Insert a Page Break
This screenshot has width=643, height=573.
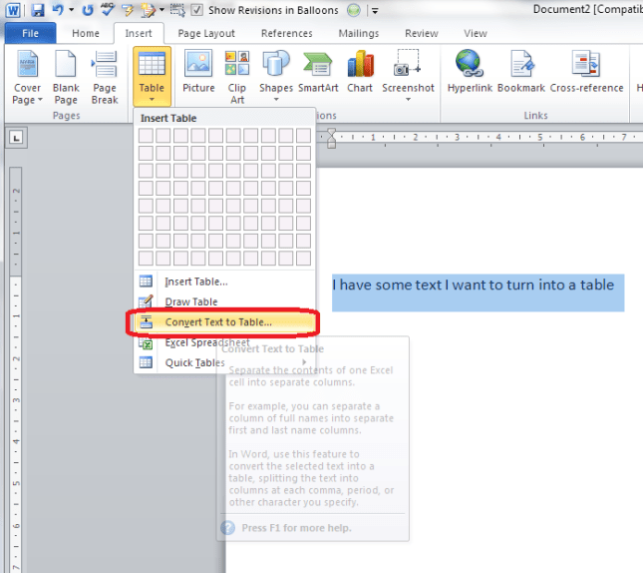(105, 76)
